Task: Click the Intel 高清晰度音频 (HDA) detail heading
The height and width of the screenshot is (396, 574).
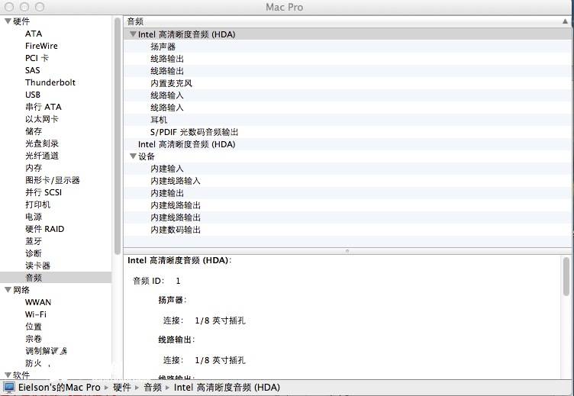Action: pyautogui.click(x=179, y=260)
